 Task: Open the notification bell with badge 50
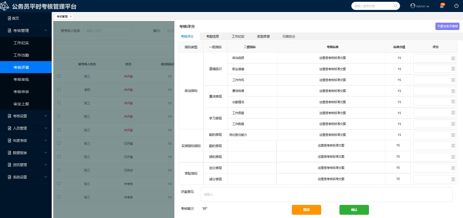click(442, 6)
